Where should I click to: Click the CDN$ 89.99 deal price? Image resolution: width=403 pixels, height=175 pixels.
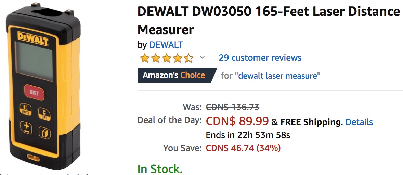(x=237, y=121)
